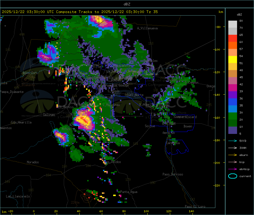Click the 'A_Villanueva' map label

point(147,28)
